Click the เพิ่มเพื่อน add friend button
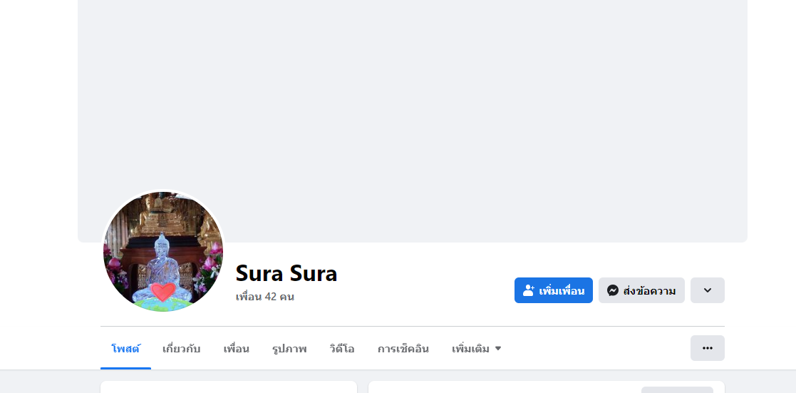This screenshot has height=393, width=796. (x=553, y=290)
